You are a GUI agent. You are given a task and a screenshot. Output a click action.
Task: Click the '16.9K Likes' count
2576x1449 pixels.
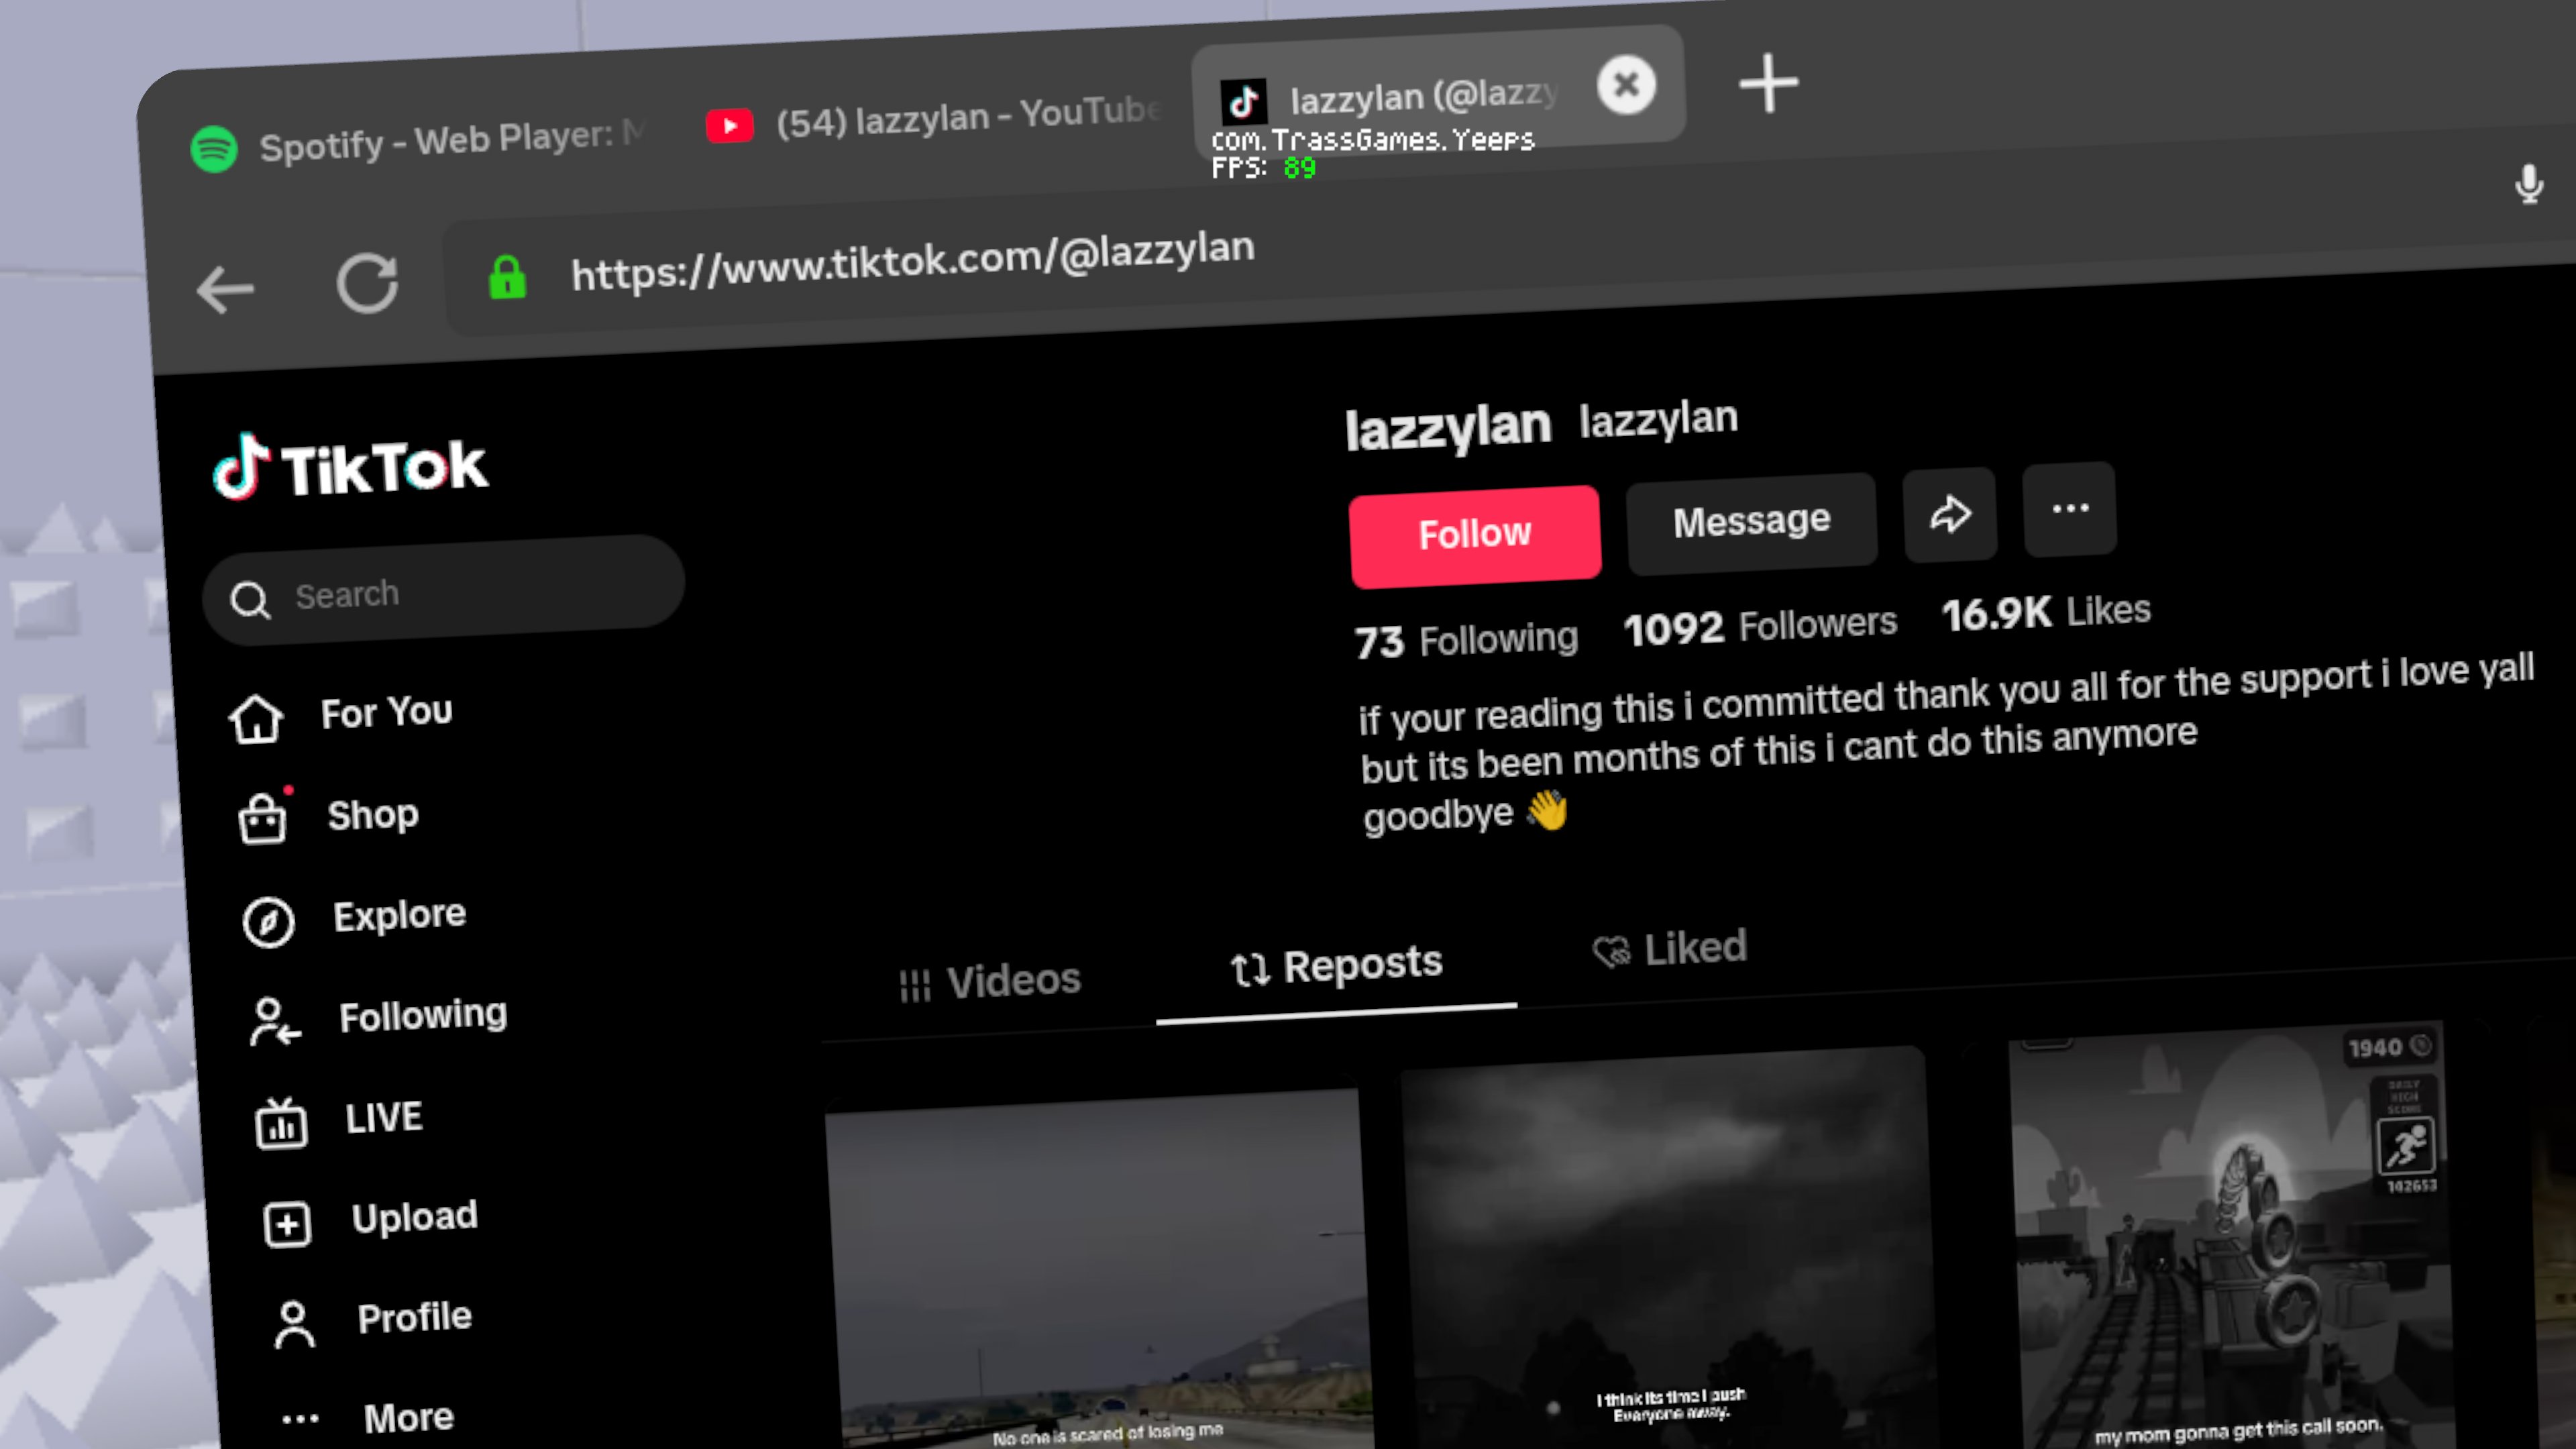[x=2046, y=612]
